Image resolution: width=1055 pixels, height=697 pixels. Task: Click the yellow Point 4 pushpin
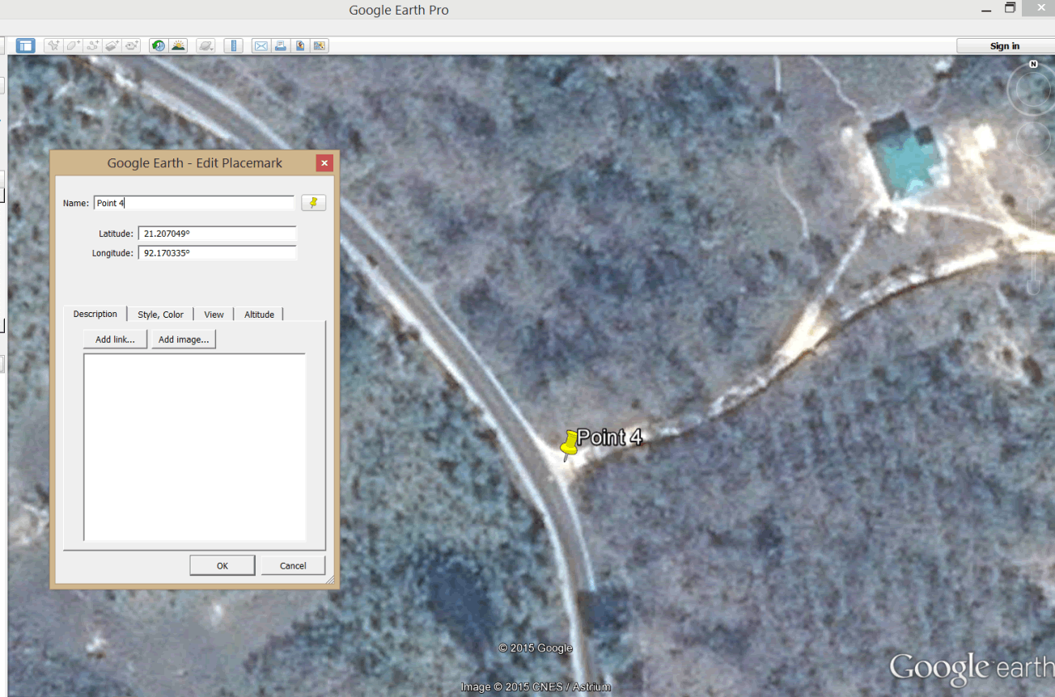pos(570,445)
